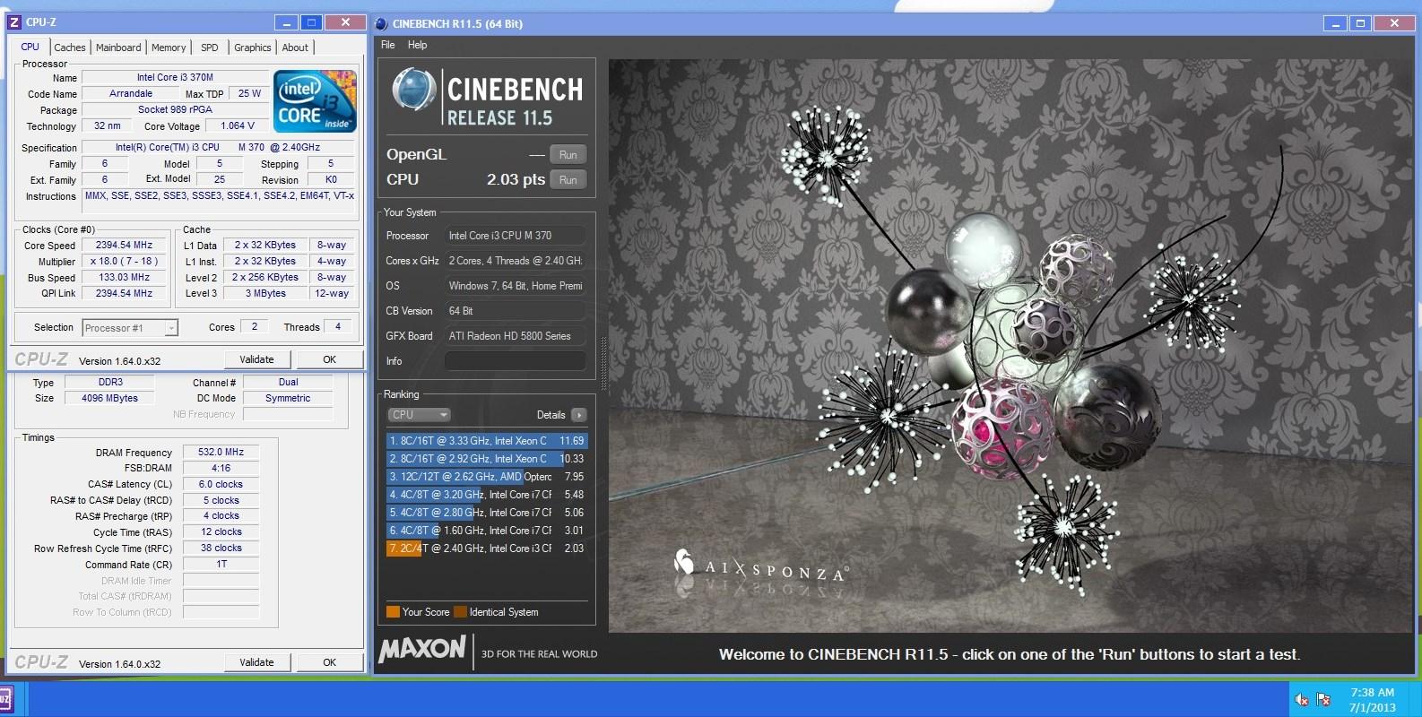Click the volume speaker icon in system tray

click(x=1302, y=700)
